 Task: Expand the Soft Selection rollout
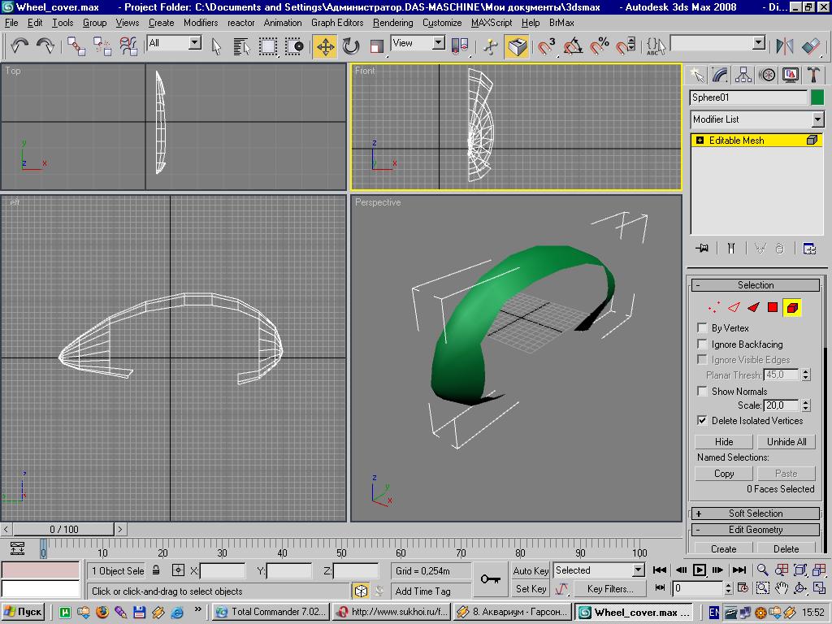pos(755,513)
